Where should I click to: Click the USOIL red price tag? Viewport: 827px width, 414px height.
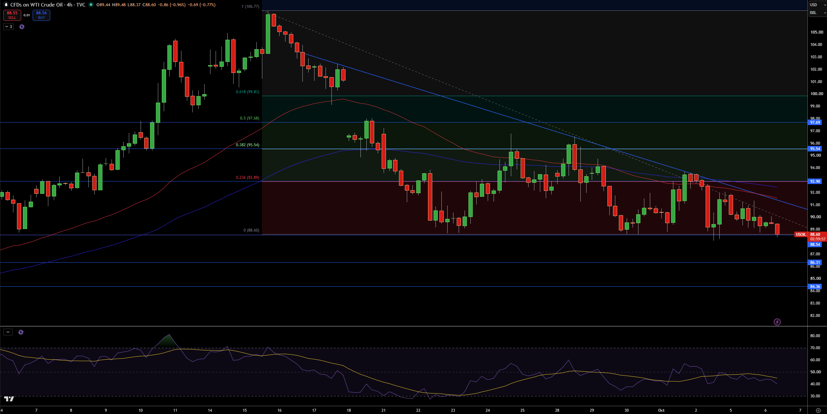tap(801, 235)
